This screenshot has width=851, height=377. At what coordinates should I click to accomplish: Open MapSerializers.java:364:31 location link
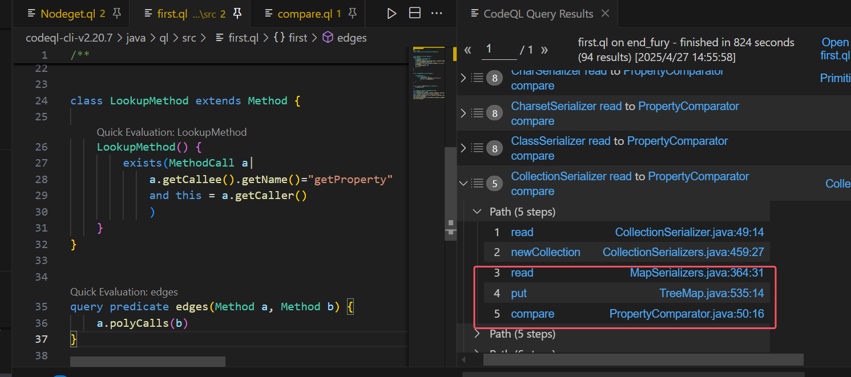[697, 273]
